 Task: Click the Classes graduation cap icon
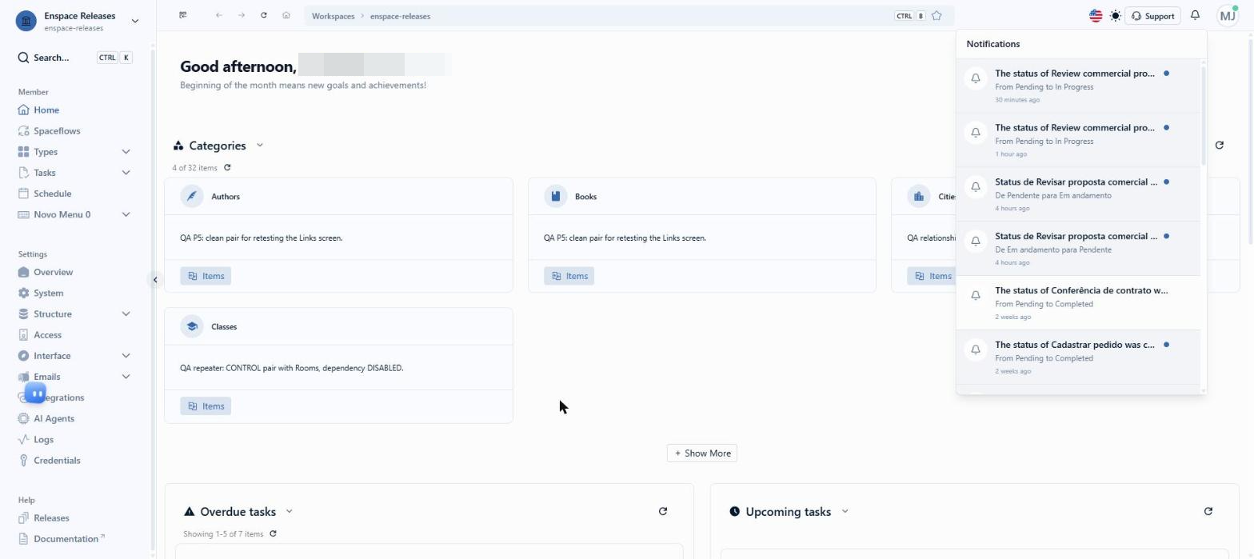192,326
